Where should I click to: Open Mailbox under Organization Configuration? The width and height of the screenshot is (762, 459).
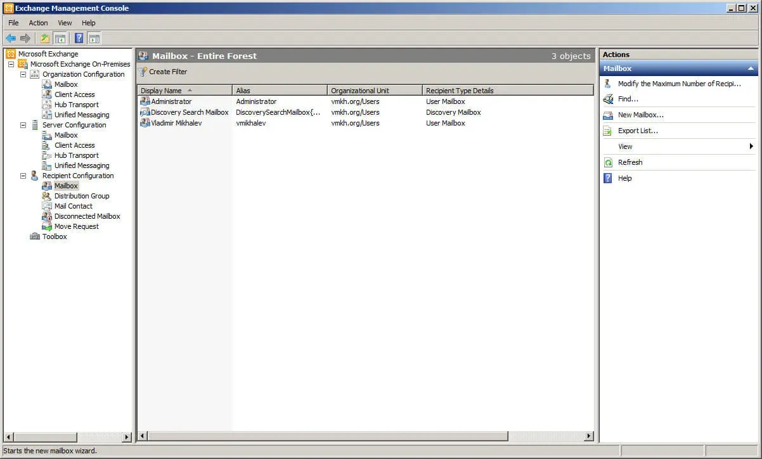pos(66,84)
